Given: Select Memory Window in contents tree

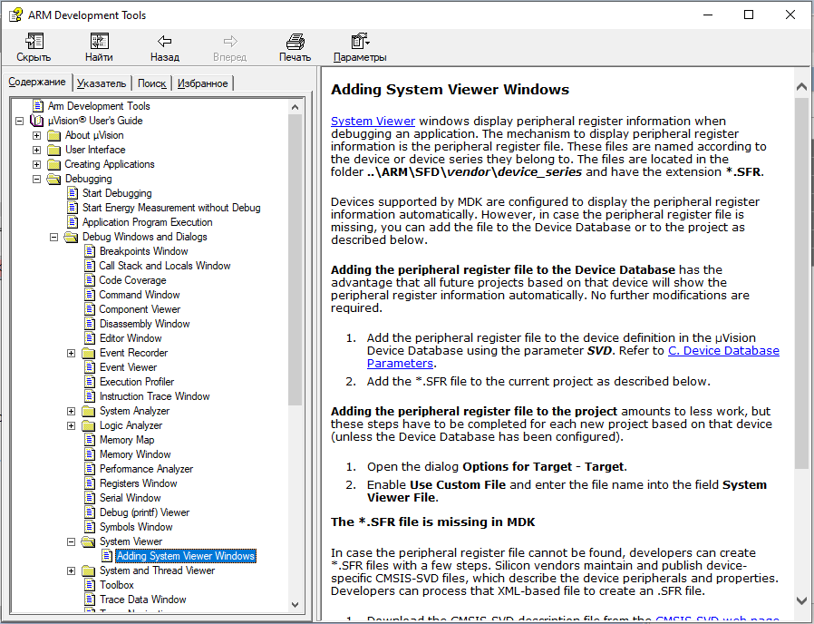Looking at the screenshot, I should 135,454.
